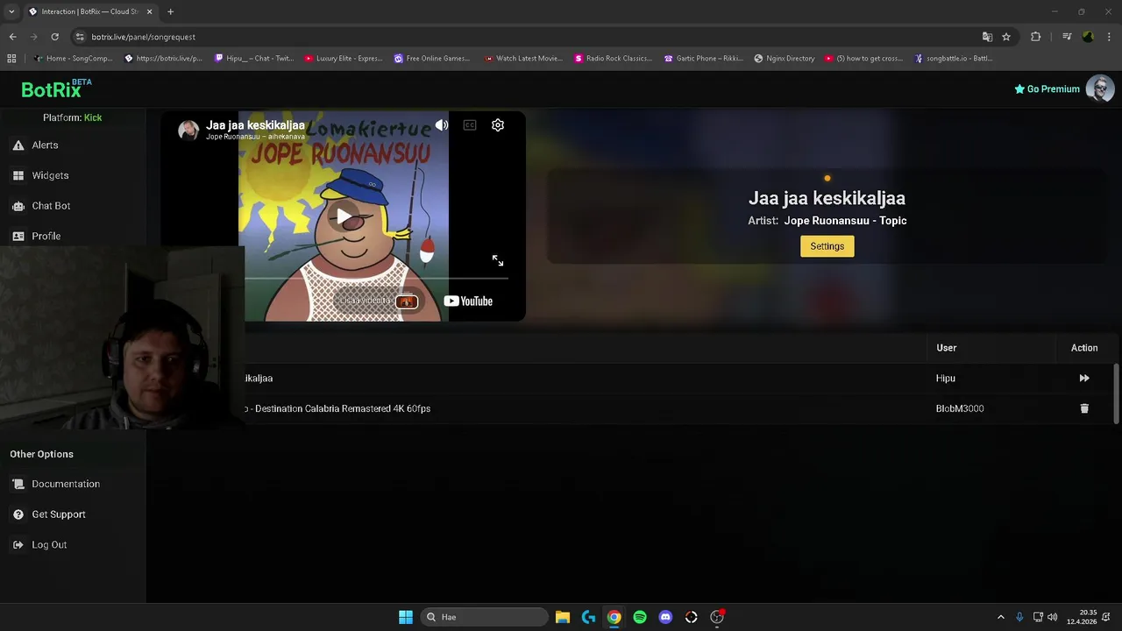Skip current song with fast-forward icon

point(1084,379)
